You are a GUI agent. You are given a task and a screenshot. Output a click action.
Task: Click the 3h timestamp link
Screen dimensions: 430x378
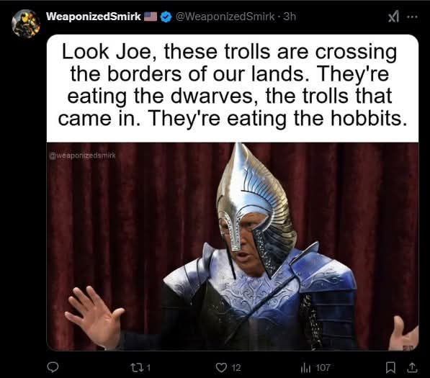click(x=290, y=17)
